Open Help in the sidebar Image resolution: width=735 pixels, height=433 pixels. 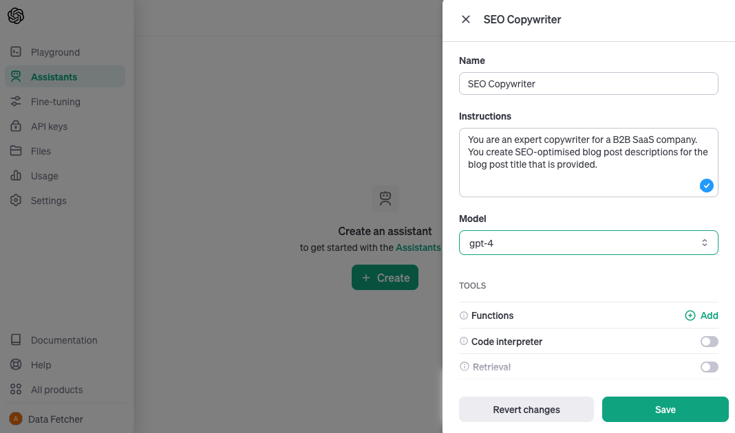click(x=65, y=365)
